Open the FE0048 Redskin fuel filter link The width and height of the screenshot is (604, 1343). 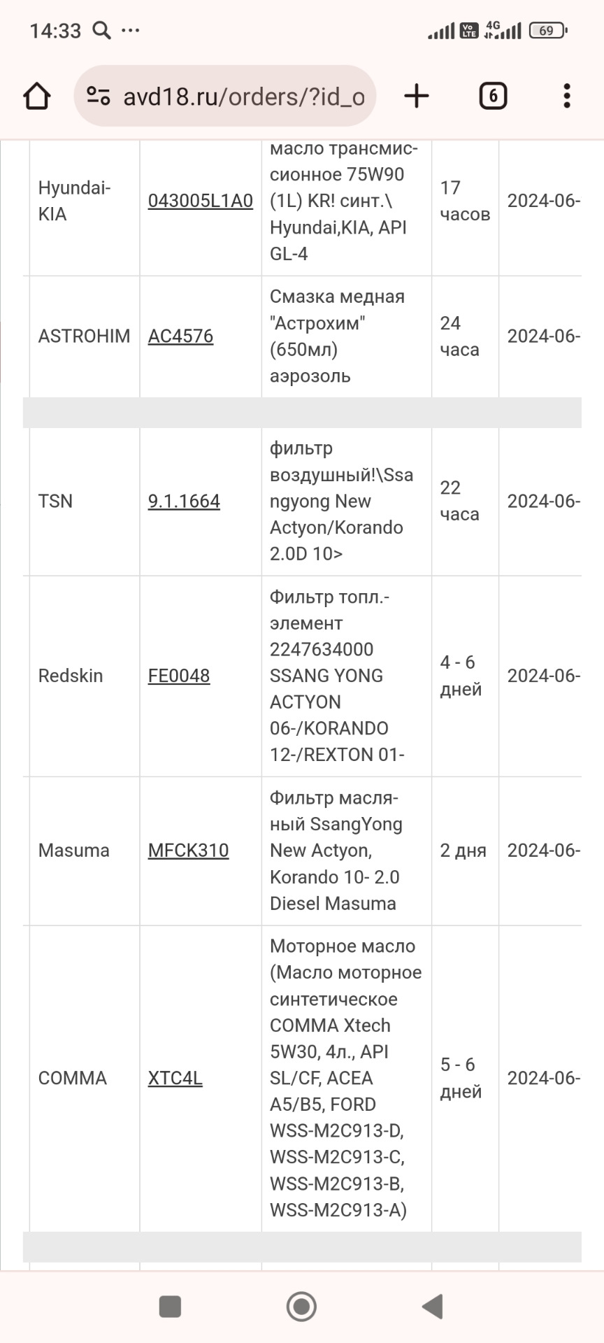click(x=179, y=676)
